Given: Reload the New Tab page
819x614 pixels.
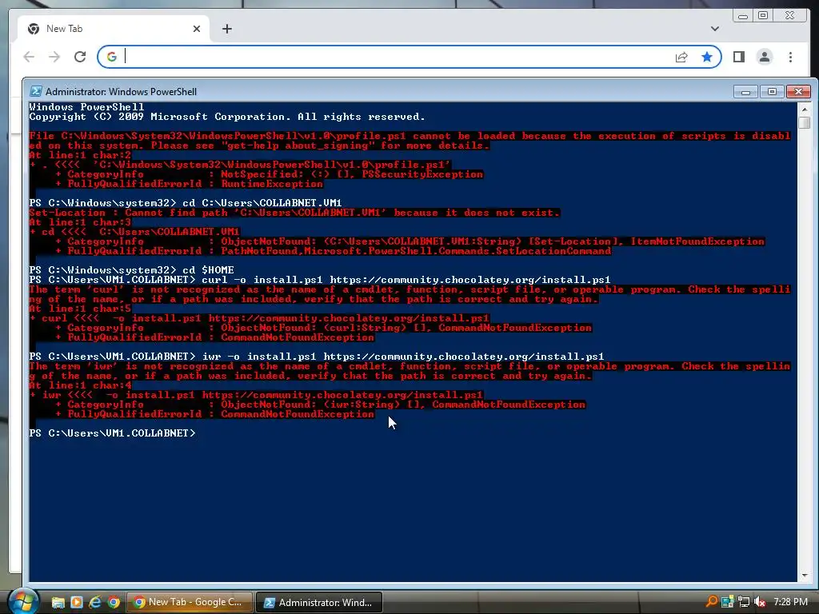Looking at the screenshot, I should pyautogui.click(x=80, y=57).
